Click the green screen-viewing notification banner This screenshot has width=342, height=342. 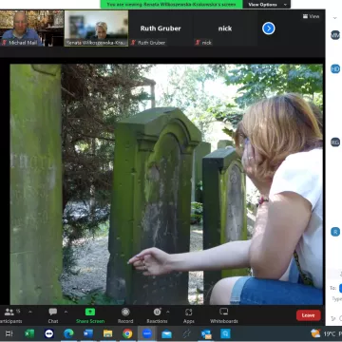pyautogui.click(x=171, y=5)
